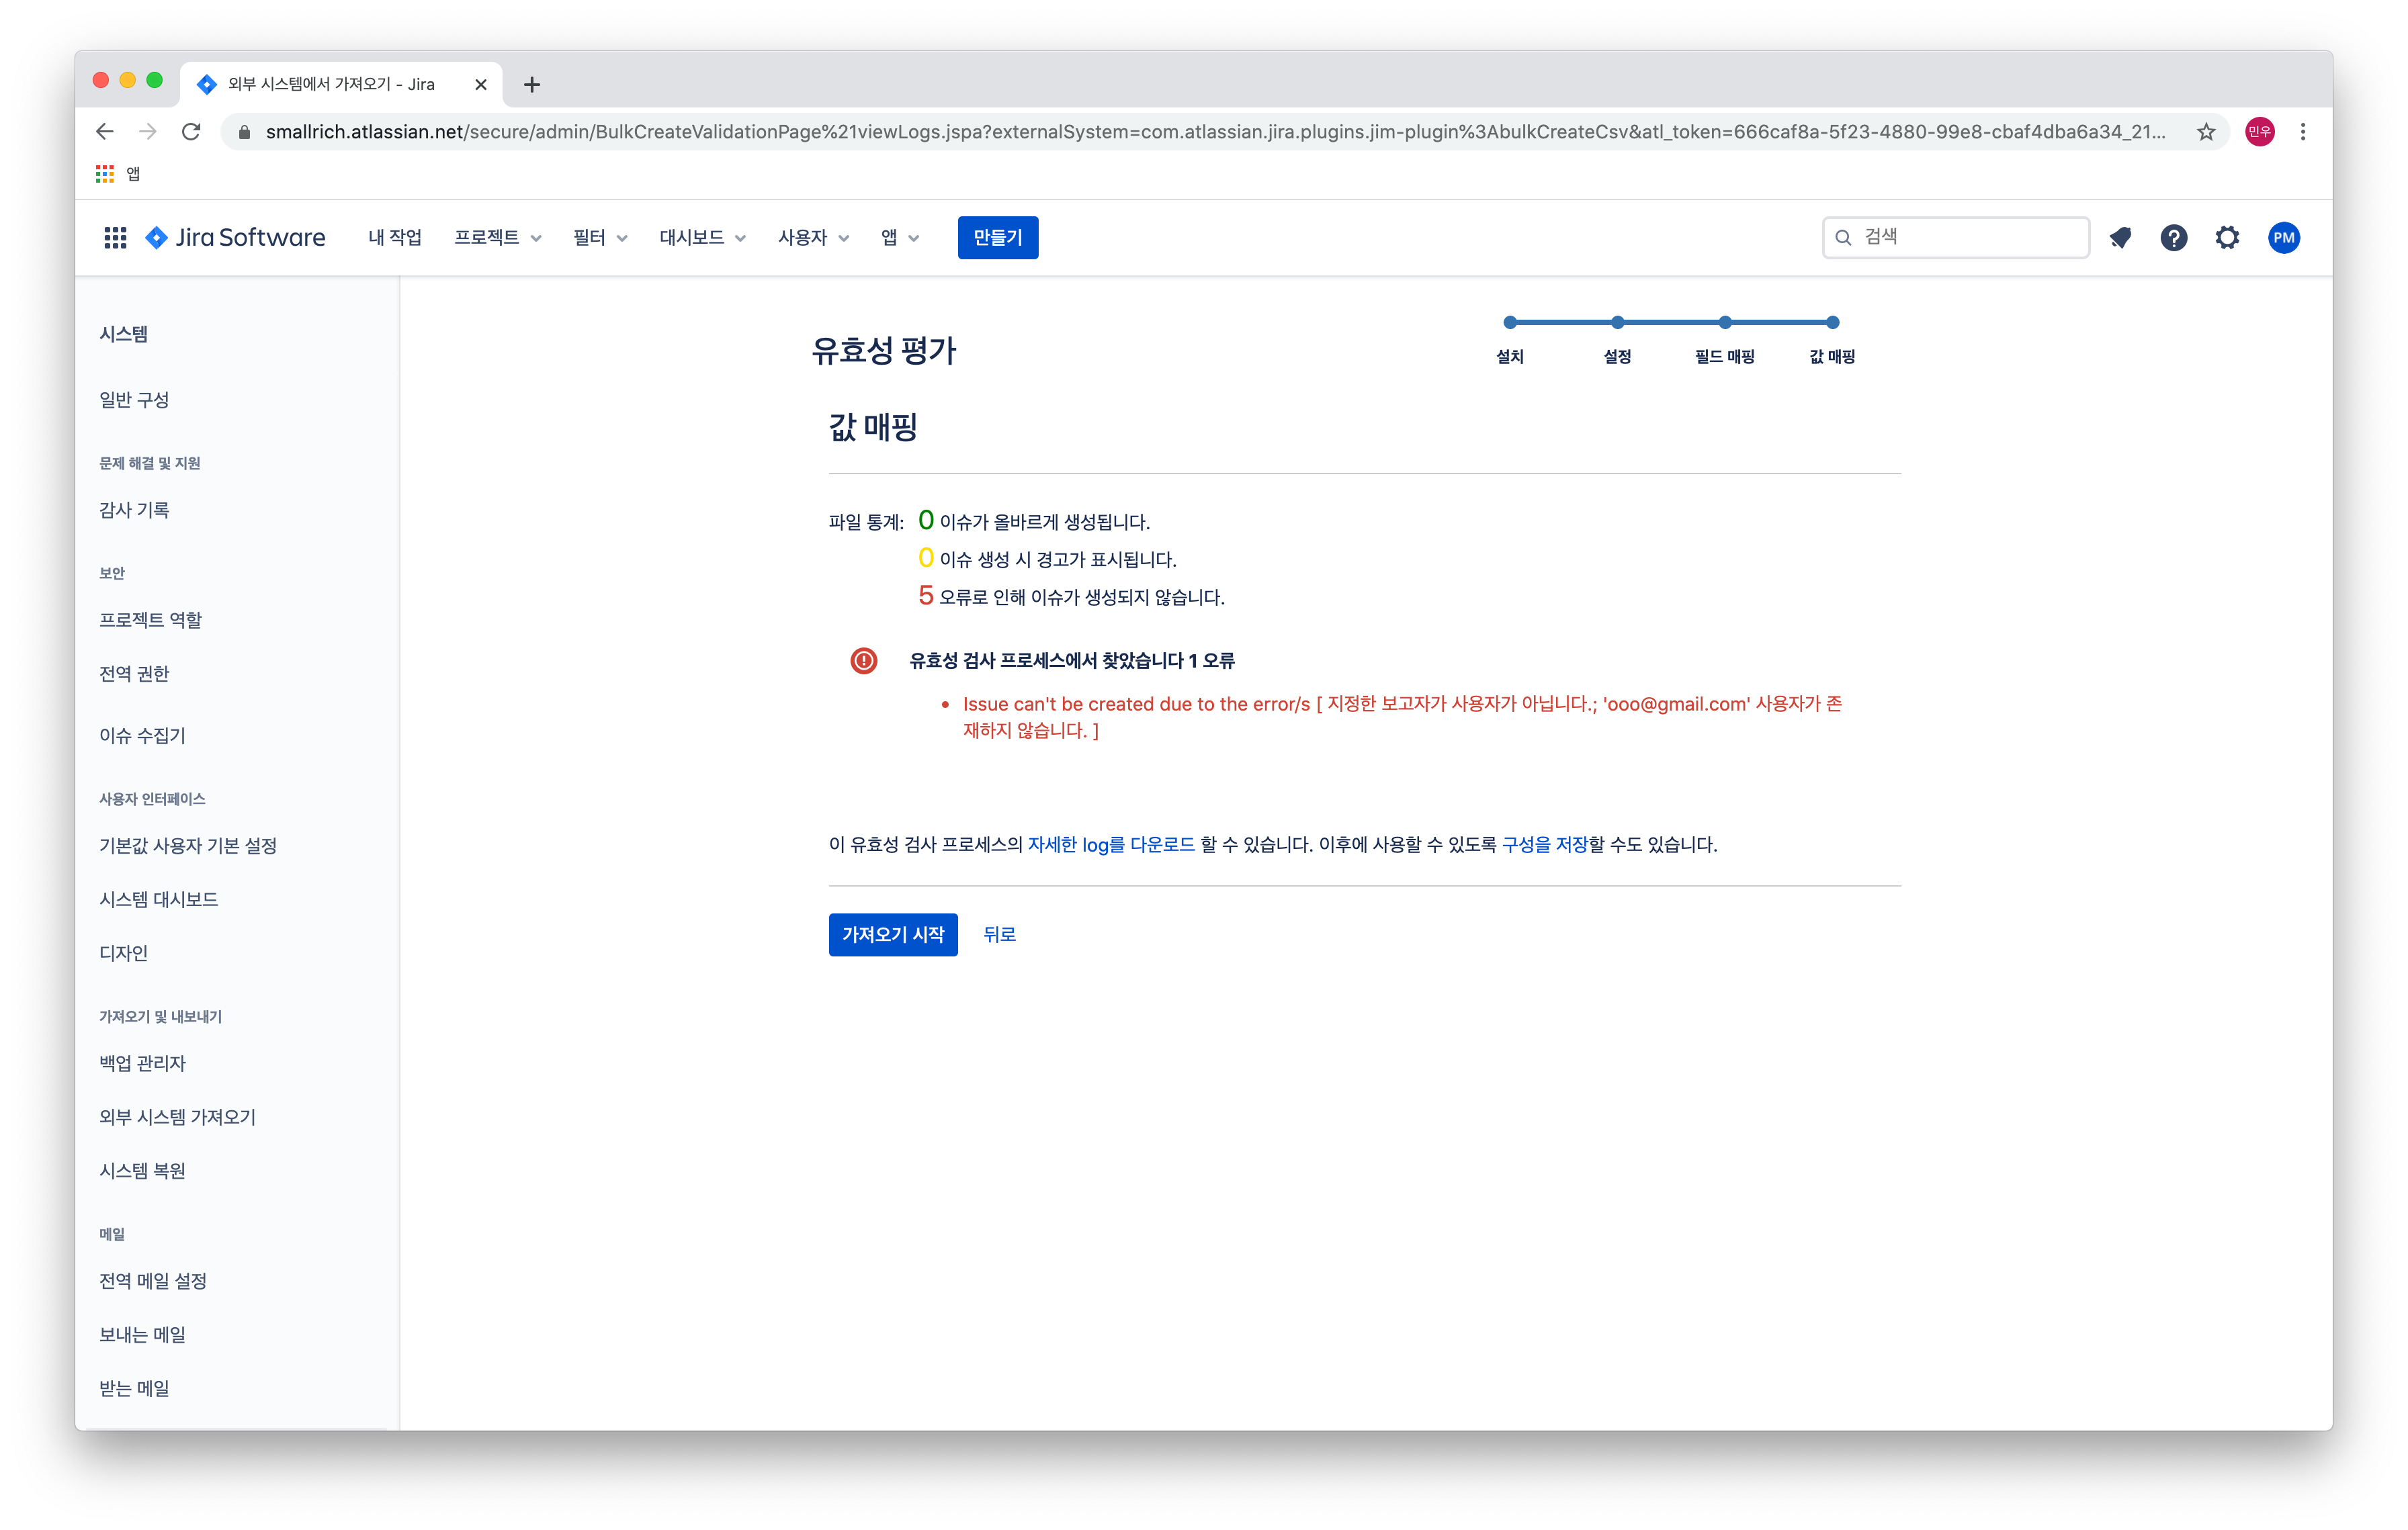Bookmark page with star icon
This screenshot has width=2408, height=1530.
coord(2206,132)
